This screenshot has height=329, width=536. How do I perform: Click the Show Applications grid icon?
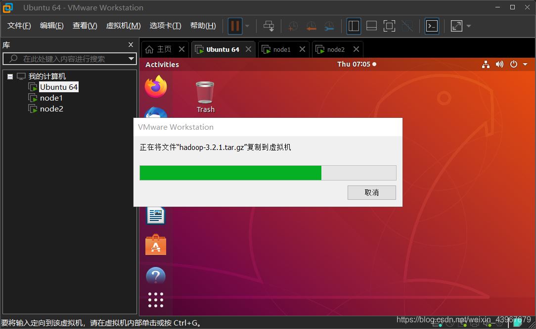pyautogui.click(x=156, y=300)
